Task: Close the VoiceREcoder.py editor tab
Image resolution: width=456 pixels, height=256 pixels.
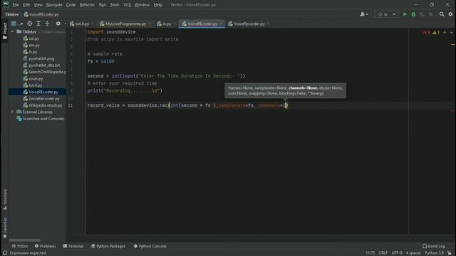Action: tap(222, 23)
